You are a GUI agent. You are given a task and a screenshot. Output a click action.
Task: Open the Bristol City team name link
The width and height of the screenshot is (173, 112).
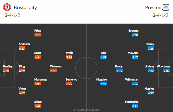coord(25,8)
